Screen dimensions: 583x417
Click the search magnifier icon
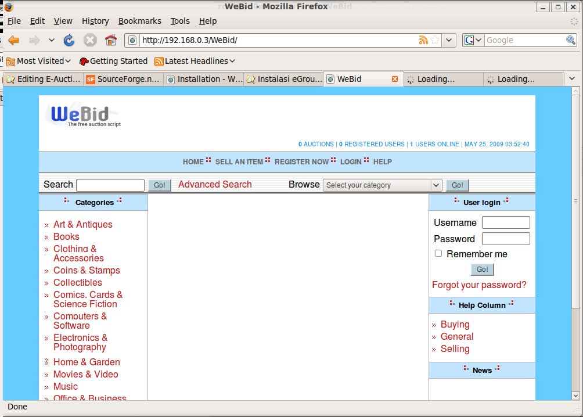pyautogui.click(x=571, y=40)
